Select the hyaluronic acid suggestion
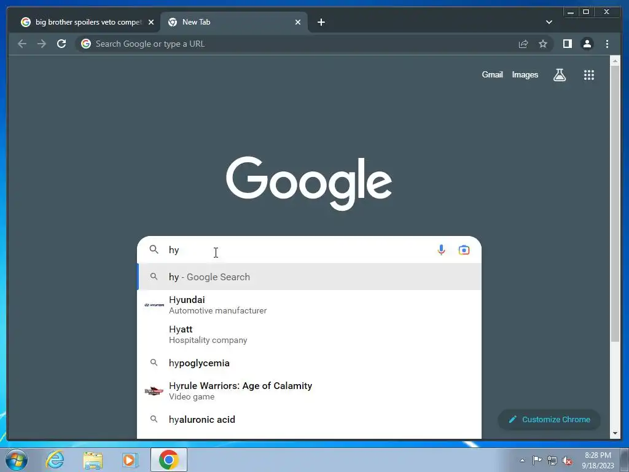 click(310, 419)
